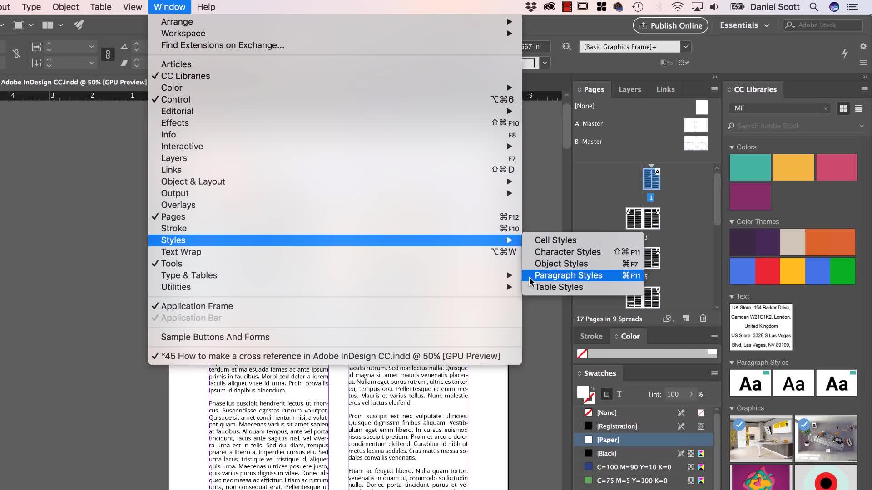Select the checked open document window item
This screenshot has width=872, height=490.
(x=335, y=356)
